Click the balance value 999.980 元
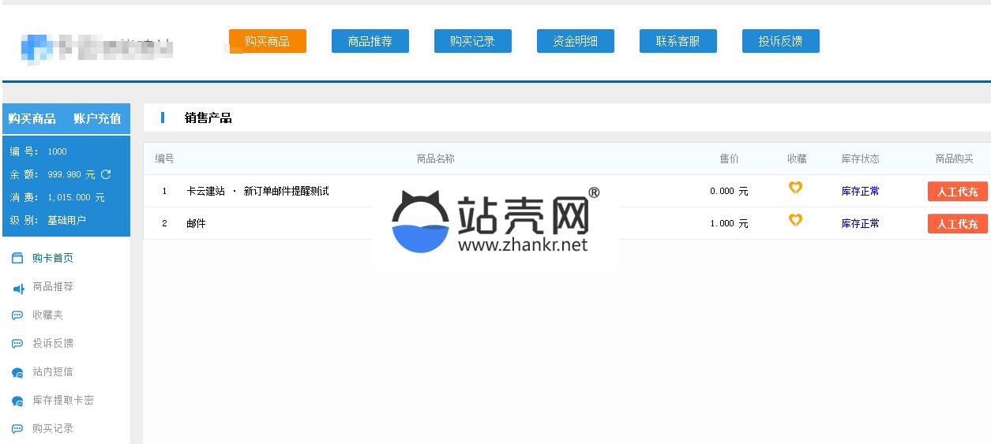This screenshot has width=991, height=444. click(x=71, y=174)
